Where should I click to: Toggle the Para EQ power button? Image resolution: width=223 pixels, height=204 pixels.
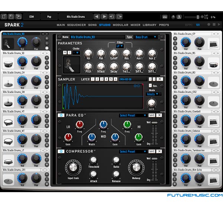[61, 115]
